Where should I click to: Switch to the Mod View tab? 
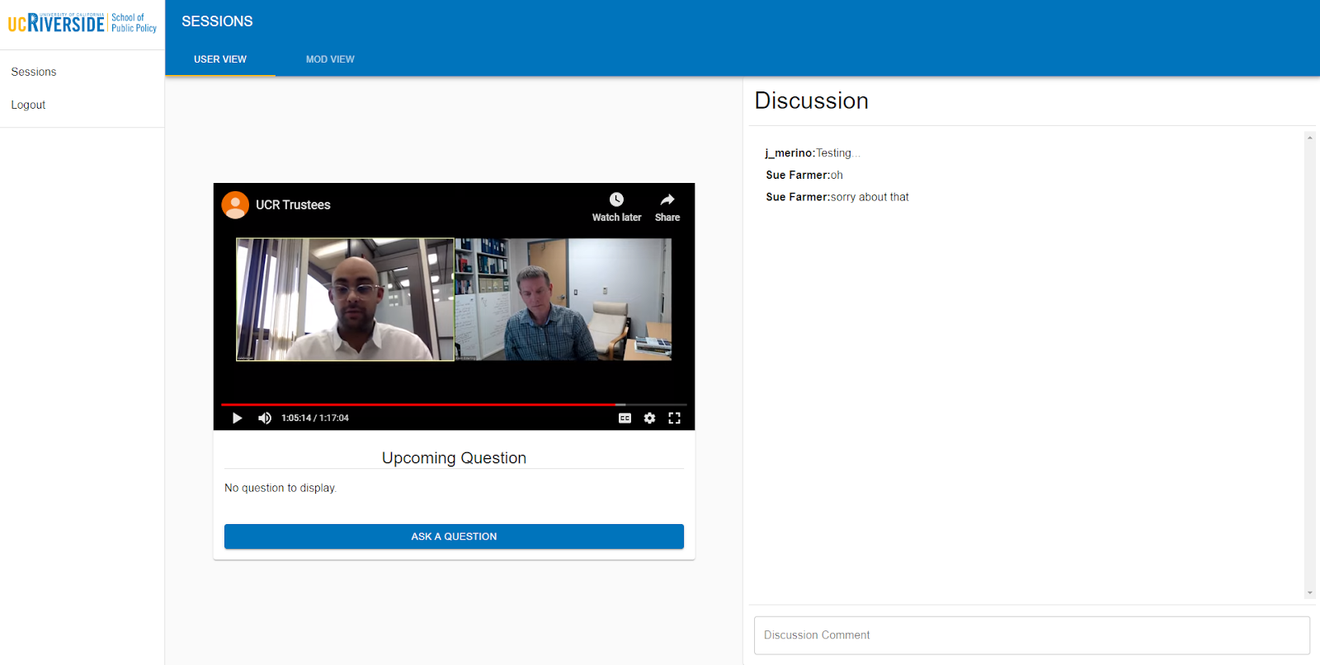[x=330, y=59]
